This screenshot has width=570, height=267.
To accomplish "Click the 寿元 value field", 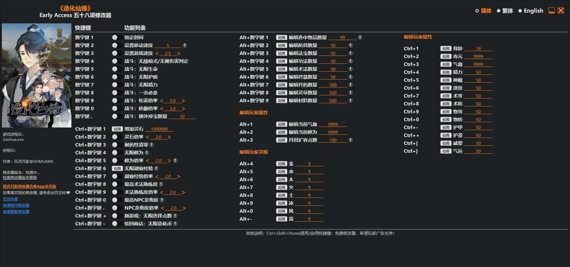I will click(x=478, y=56).
